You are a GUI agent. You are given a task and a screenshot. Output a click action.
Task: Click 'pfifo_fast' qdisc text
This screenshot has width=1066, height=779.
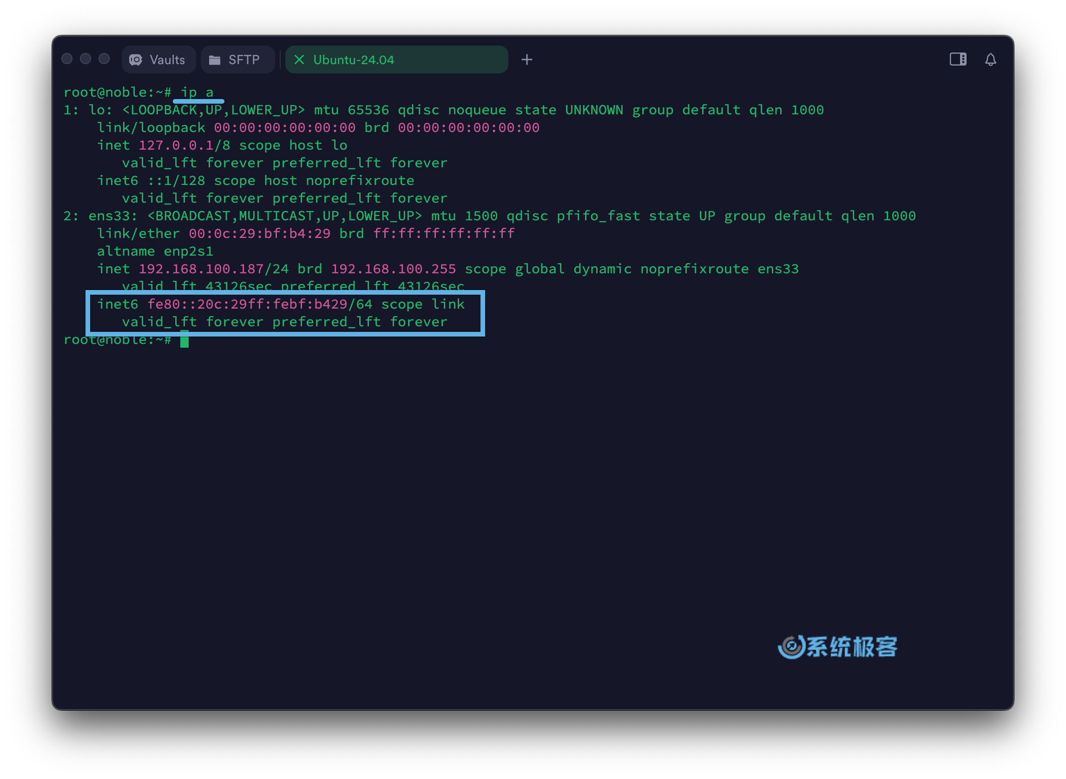[599, 216]
